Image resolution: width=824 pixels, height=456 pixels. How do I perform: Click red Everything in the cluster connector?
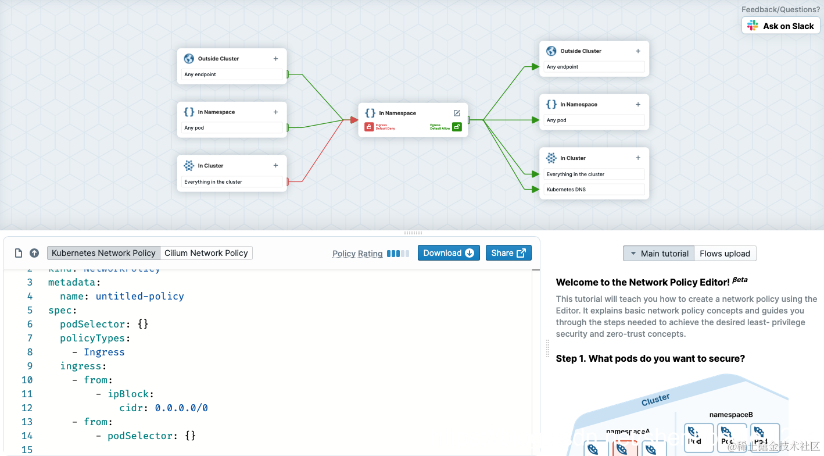[288, 182]
